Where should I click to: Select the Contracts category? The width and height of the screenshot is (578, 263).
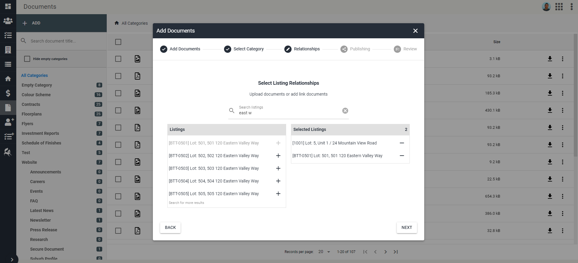pos(31,104)
